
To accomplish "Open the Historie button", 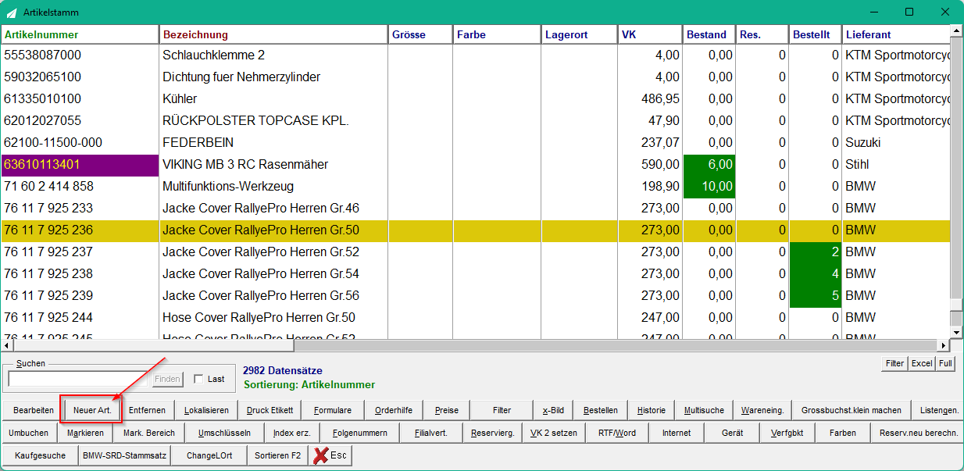I will [652, 410].
